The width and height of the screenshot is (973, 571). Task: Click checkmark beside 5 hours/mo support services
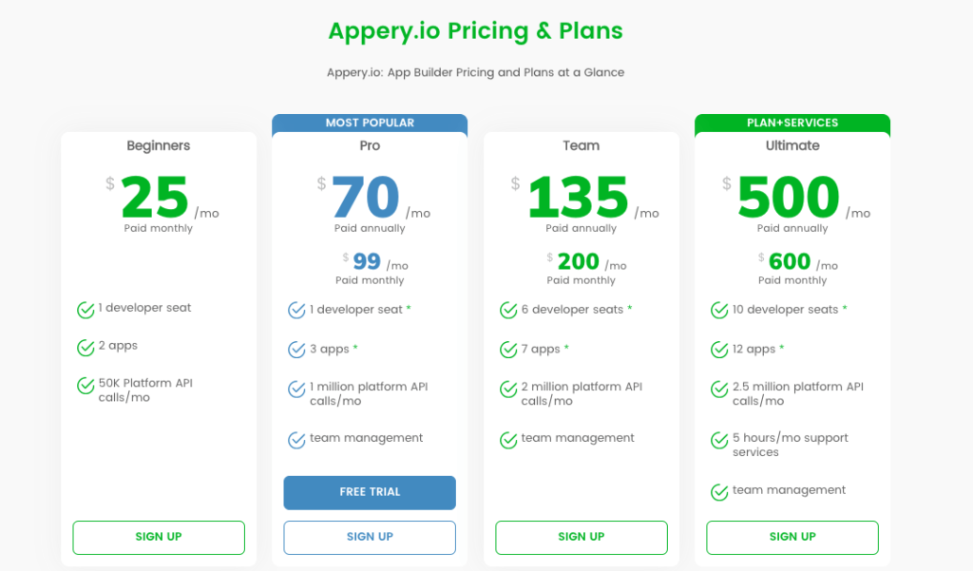(x=719, y=440)
